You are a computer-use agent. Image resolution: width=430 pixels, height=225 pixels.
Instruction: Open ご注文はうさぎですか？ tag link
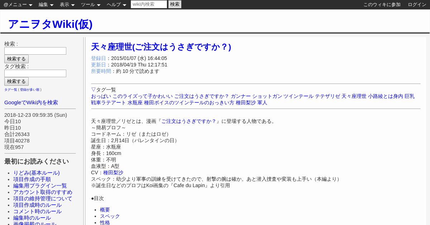(202, 96)
